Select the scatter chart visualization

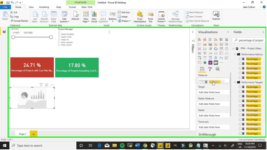(x=205, y=49)
